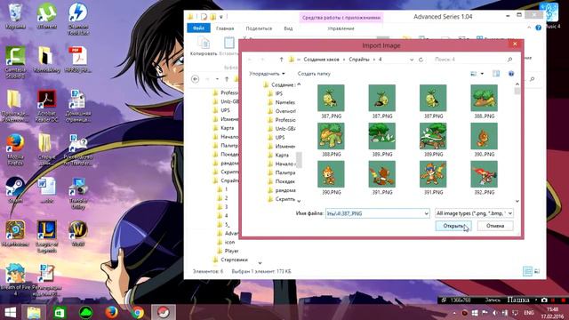Open the view options dropdown arrow in dialog
The height and width of the screenshot is (320, 569).
482,74
